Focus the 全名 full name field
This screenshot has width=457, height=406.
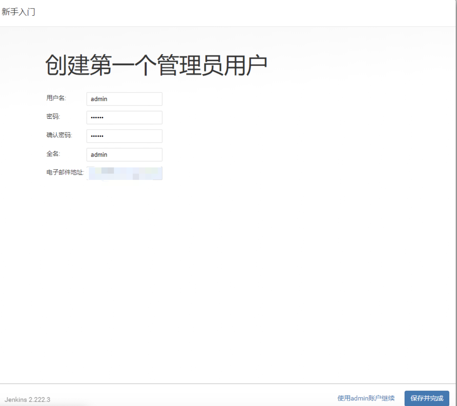124,155
